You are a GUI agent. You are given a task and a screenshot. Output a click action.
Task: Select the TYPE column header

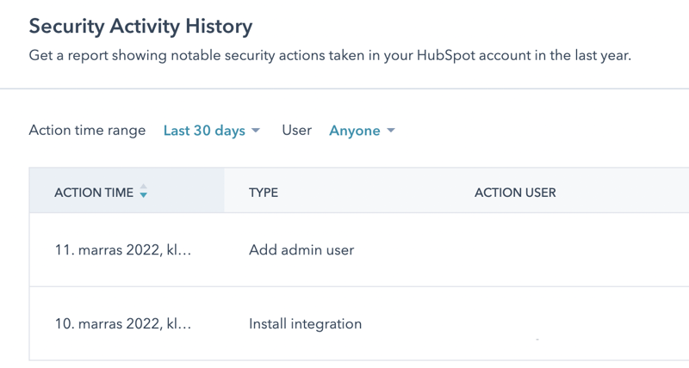coord(264,193)
